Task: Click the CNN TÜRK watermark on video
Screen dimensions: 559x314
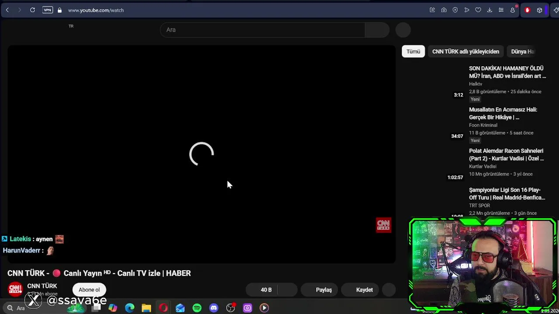Action: (x=383, y=225)
